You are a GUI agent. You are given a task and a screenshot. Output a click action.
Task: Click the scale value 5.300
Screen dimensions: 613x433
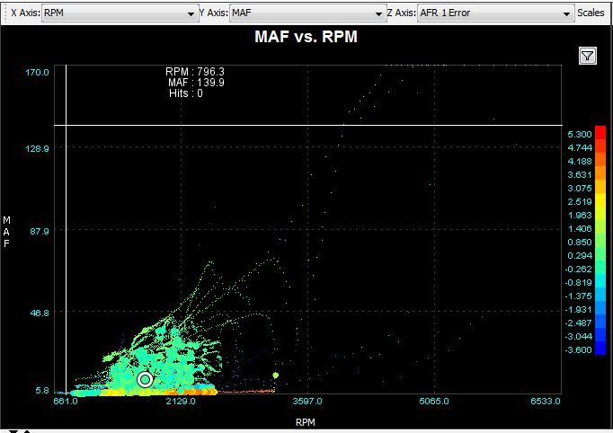580,135
